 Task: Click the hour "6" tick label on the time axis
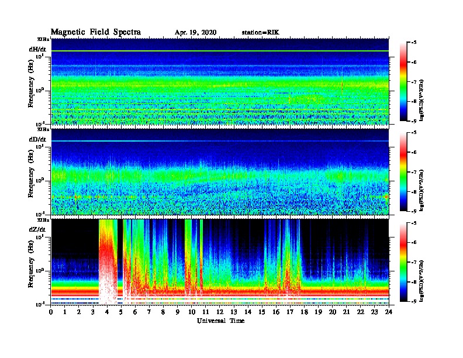(135, 312)
